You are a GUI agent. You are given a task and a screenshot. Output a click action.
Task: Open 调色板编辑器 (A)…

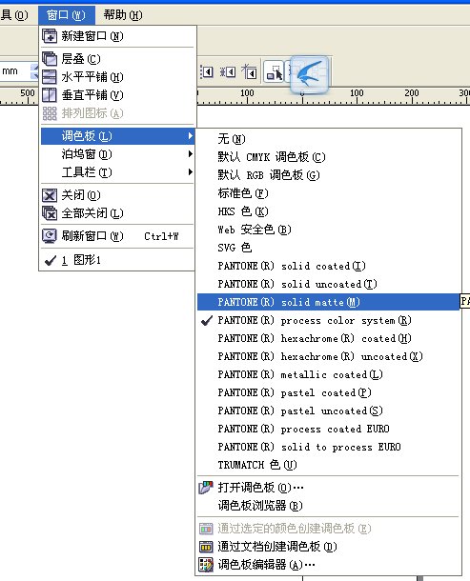[x=328, y=564]
